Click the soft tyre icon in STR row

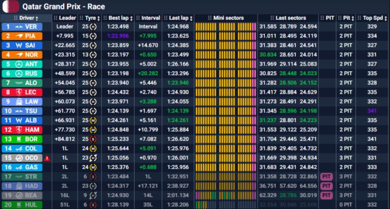pyautogui.click(x=93, y=176)
